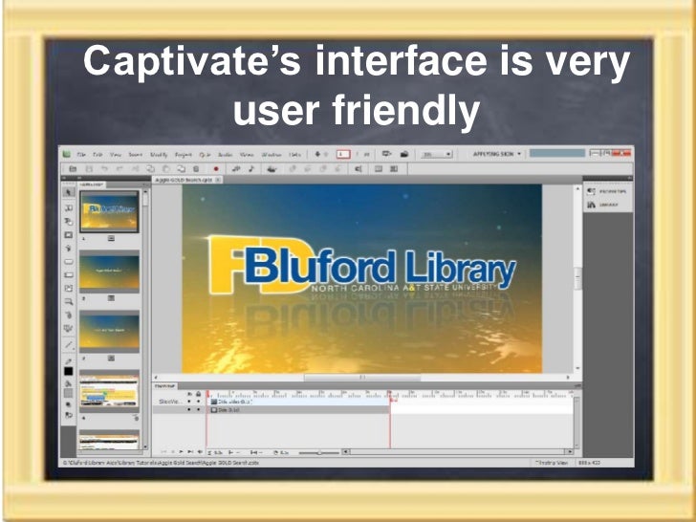Close the Aggie GOLD Search document tab

click(218, 180)
